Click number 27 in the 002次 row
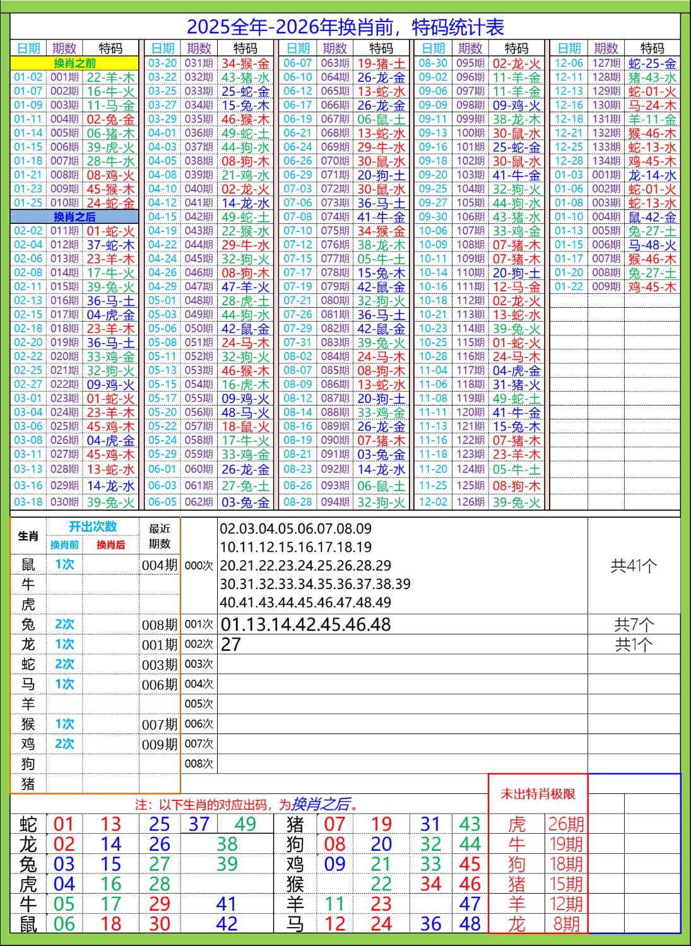 click(x=231, y=645)
